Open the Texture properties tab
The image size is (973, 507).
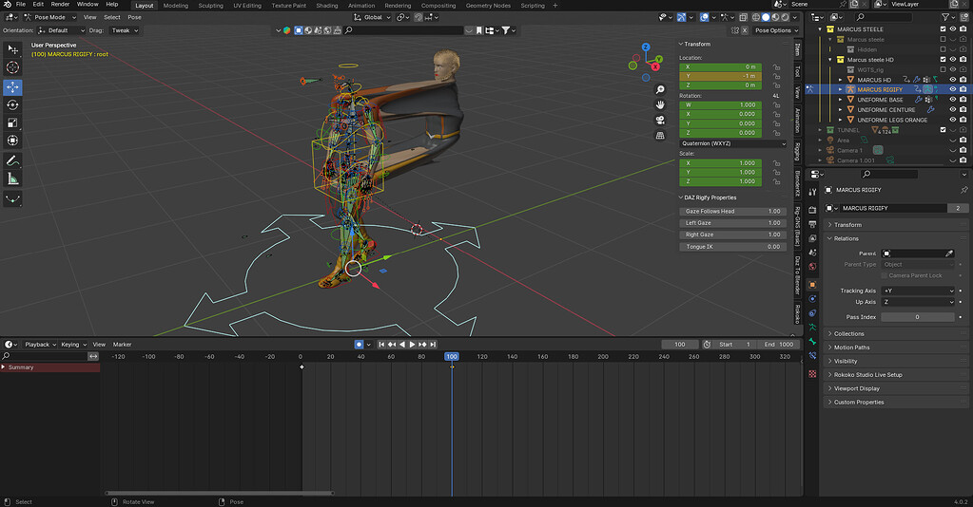point(812,374)
